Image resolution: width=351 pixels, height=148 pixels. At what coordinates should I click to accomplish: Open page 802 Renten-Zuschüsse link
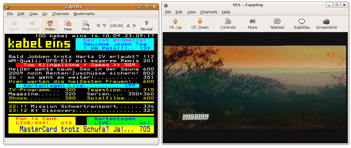(149, 73)
